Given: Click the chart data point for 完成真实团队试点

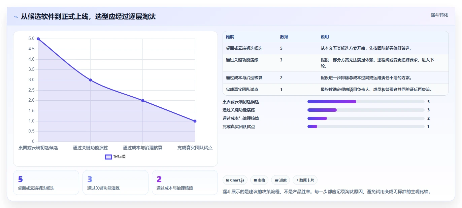Looking at the screenshot, I should [x=195, y=121].
